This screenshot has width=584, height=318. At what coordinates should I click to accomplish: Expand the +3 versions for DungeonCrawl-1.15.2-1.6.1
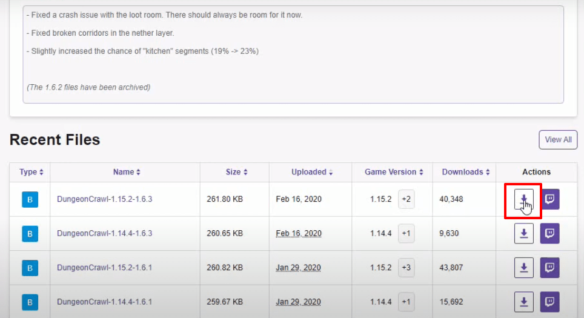coord(406,268)
